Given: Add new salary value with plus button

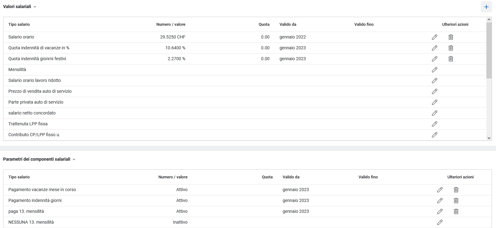Looking at the screenshot, I should pyautogui.click(x=486, y=7).
